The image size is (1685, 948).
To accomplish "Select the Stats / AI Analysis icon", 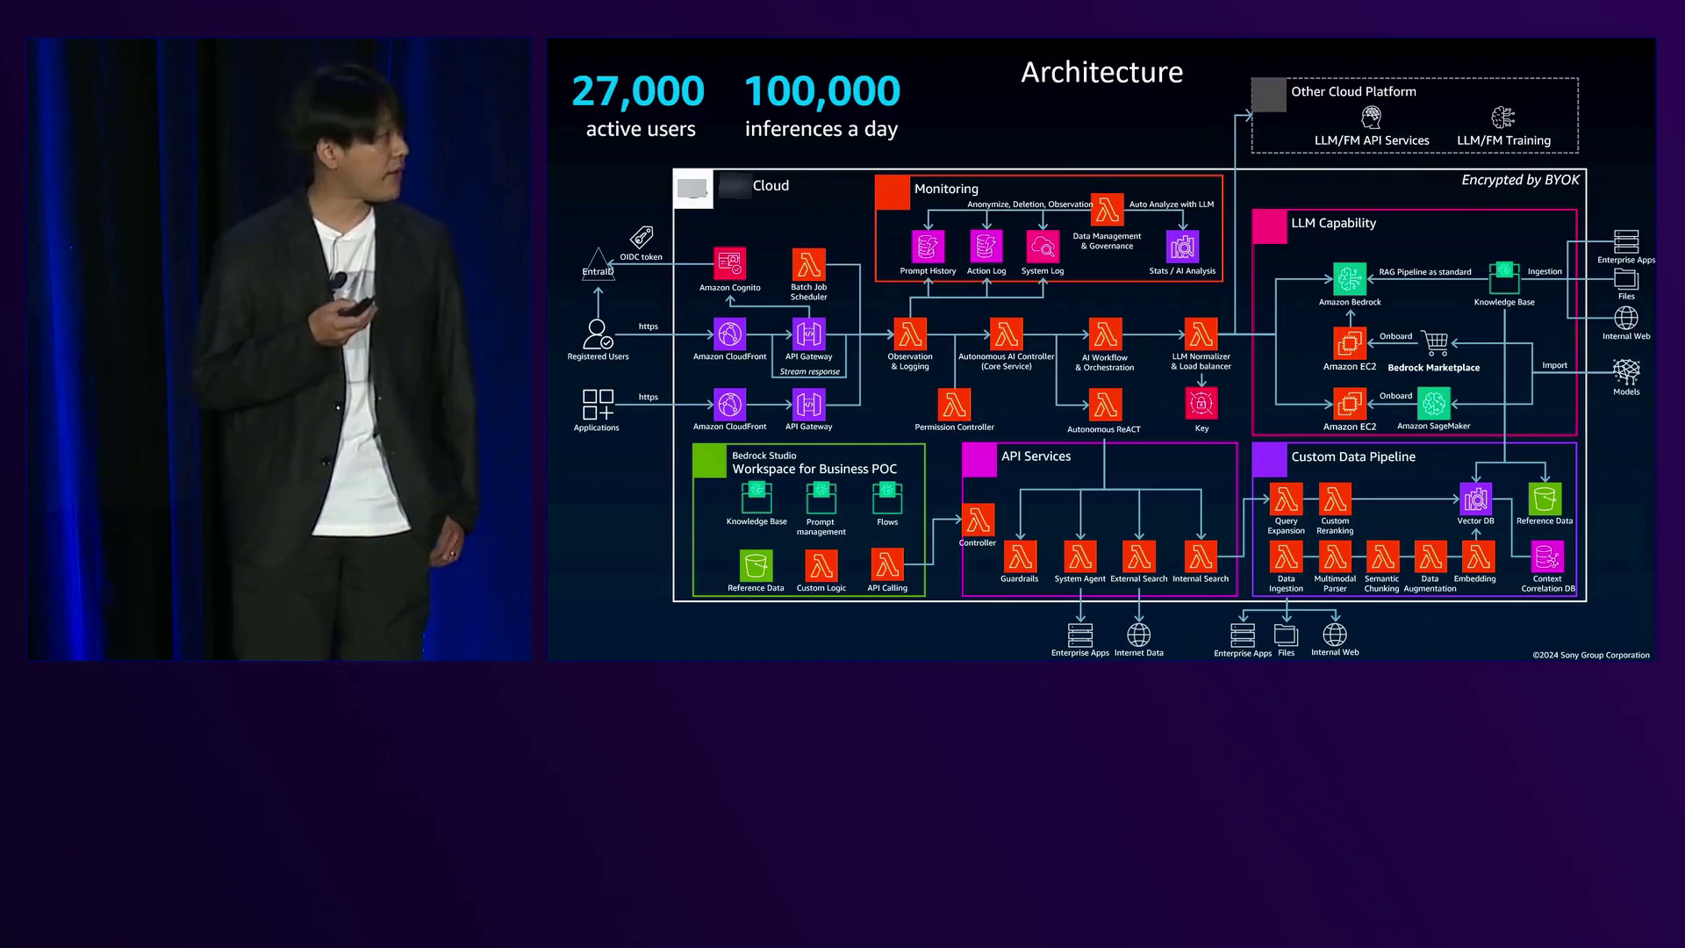I will click(x=1182, y=247).
